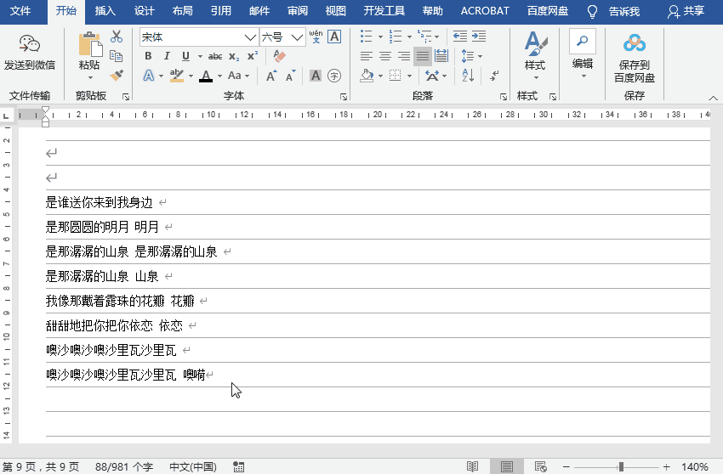Apply the text highlight color swatch

[x=177, y=76]
